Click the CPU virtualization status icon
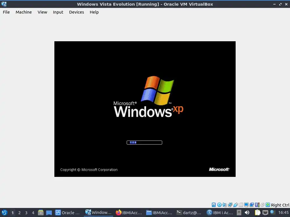 [257, 205]
